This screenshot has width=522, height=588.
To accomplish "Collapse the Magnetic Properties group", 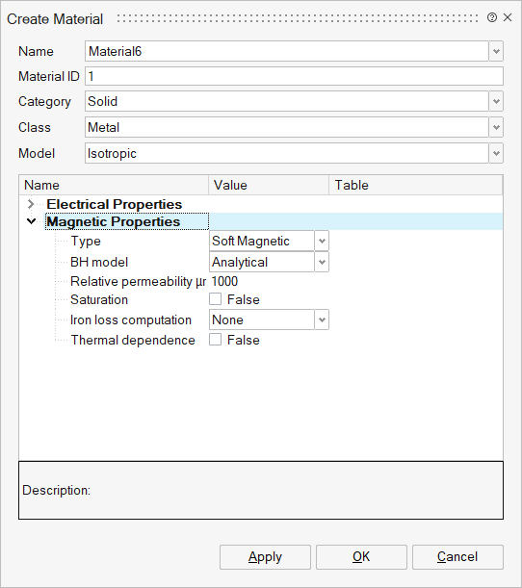I will coord(32,221).
